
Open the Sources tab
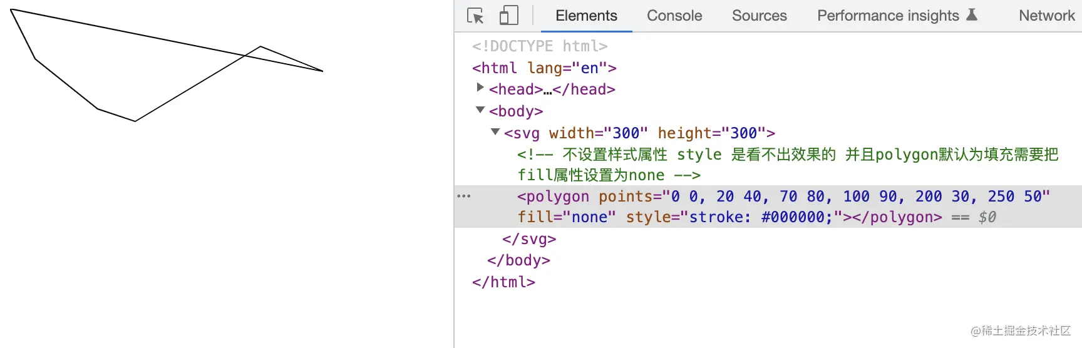[x=759, y=16]
